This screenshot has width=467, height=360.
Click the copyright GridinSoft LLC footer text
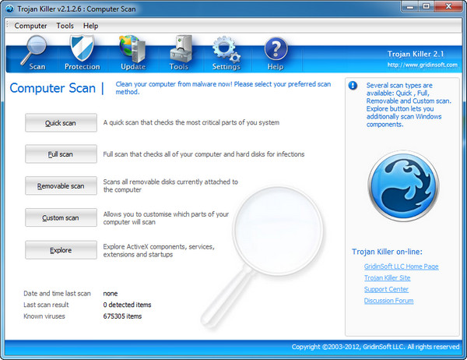pyautogui.click(x=375, y=347)
